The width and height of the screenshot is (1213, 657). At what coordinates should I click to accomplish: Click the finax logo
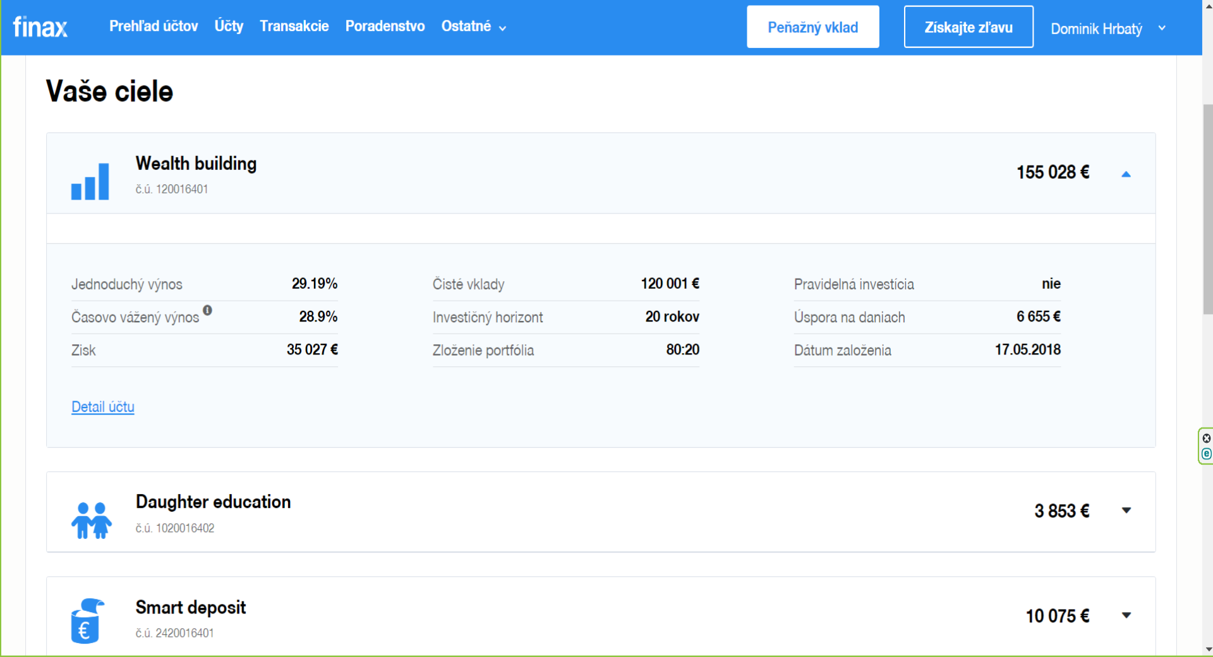[x=40, y=27]
